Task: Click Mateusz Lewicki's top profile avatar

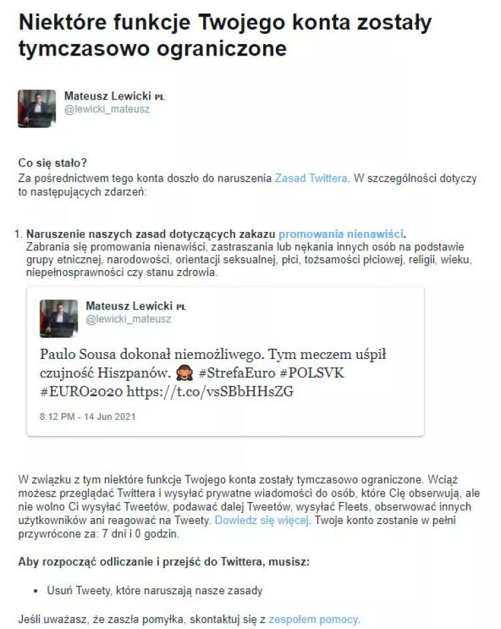Action: [37, 109]
